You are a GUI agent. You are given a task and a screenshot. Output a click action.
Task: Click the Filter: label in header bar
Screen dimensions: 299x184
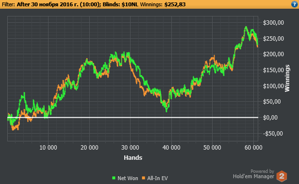point(8,4)
